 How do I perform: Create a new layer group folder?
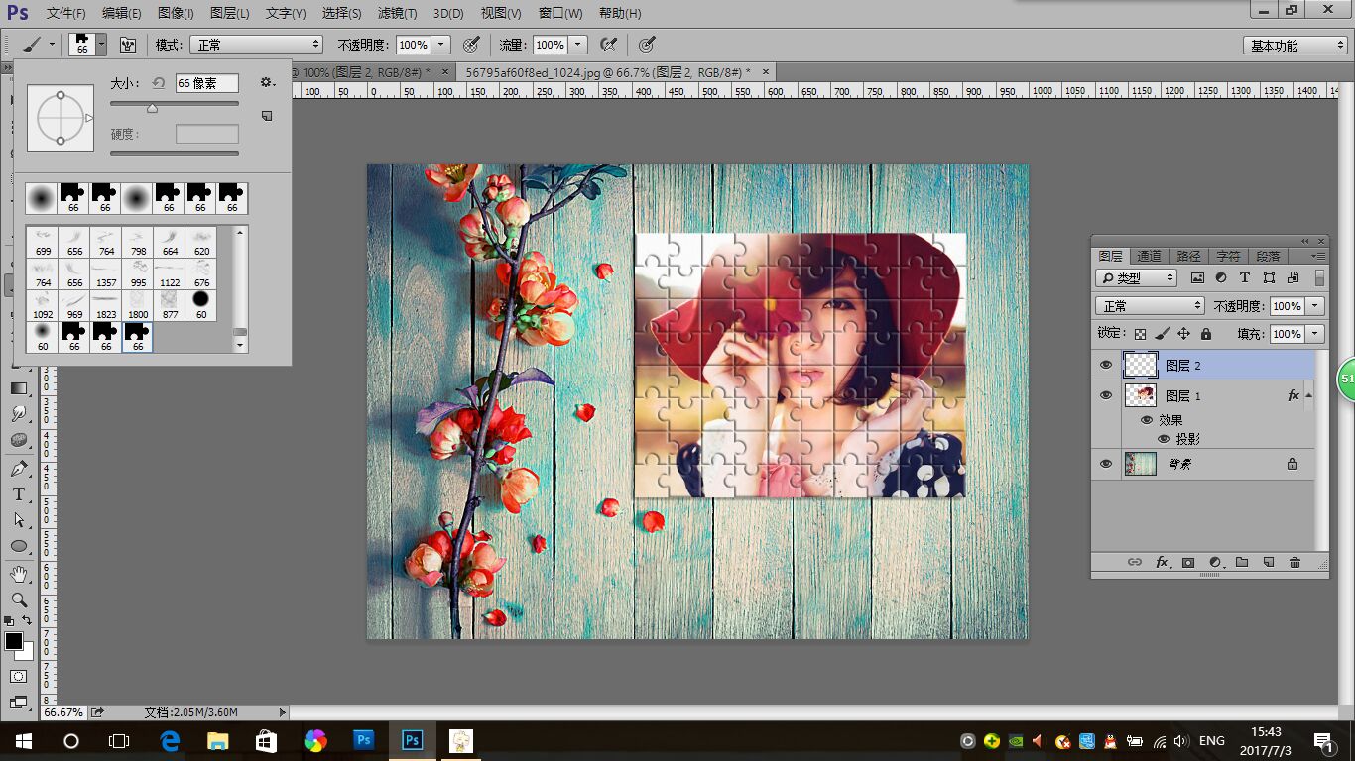[1242, 562]
